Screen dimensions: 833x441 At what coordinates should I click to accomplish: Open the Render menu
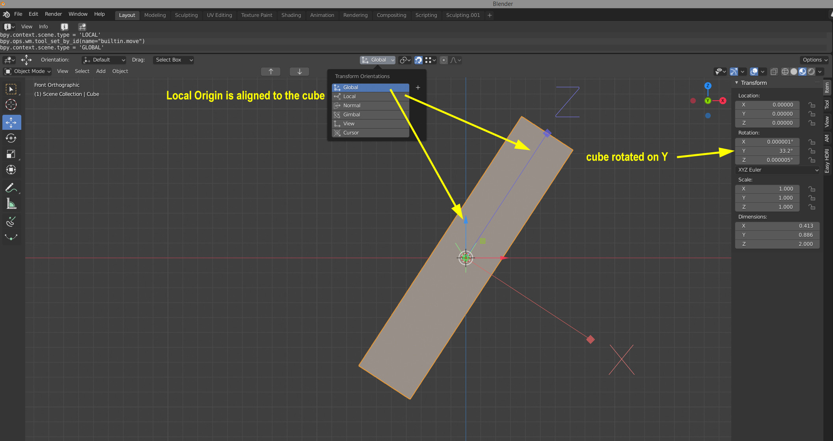click(x=53, y=14)
